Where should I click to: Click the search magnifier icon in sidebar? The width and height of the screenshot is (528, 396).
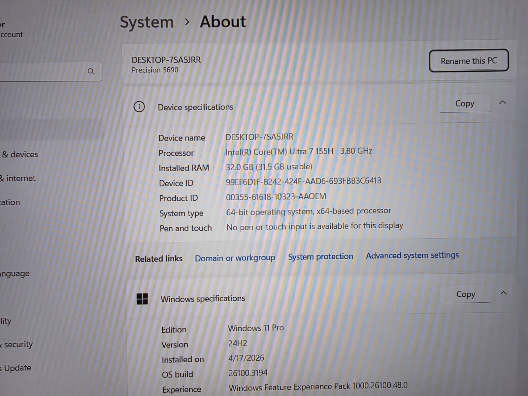[x=91, y=71]
